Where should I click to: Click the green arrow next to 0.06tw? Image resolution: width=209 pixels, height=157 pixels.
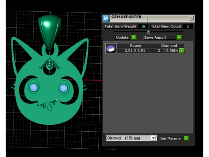pos(182,51)
